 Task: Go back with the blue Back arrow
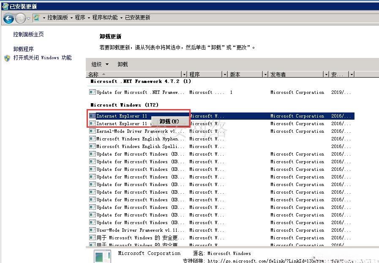pos(8,18)
